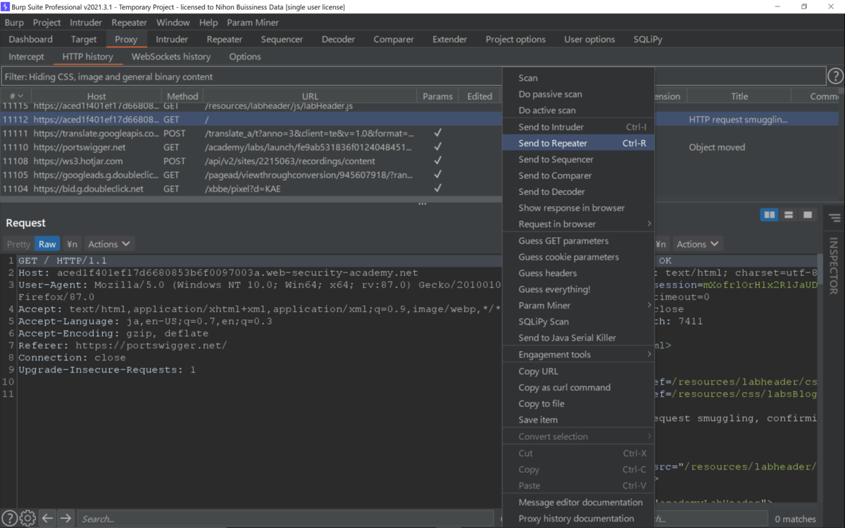The image size is (845, 528).
Task: Switch to the Target tab
Action: [84, 39]
